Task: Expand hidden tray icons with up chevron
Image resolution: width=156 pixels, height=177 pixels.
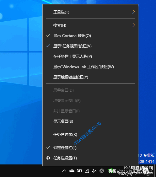Action: 64,171
